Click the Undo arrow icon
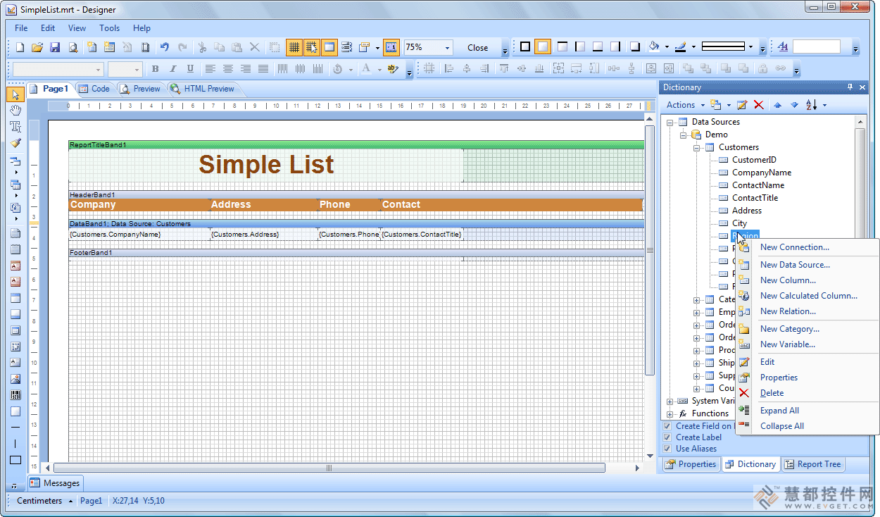Viewport: 880px width, 517px height. [164, 48]
